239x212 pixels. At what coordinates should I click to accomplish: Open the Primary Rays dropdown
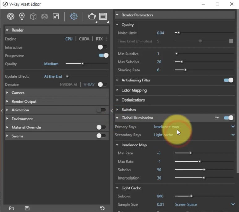pos(194,127)
